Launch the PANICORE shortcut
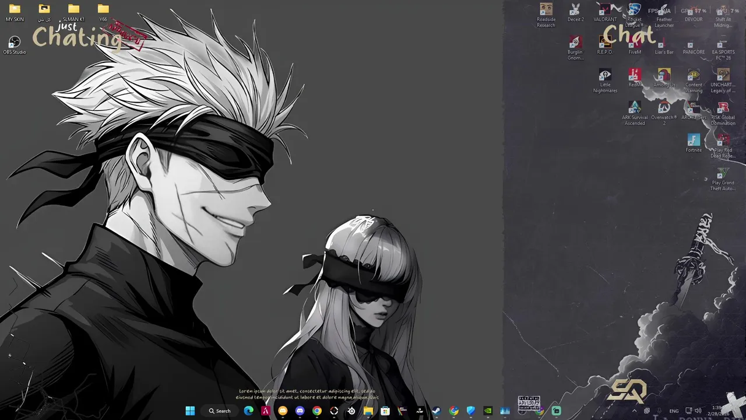 [x=694, y=45]
